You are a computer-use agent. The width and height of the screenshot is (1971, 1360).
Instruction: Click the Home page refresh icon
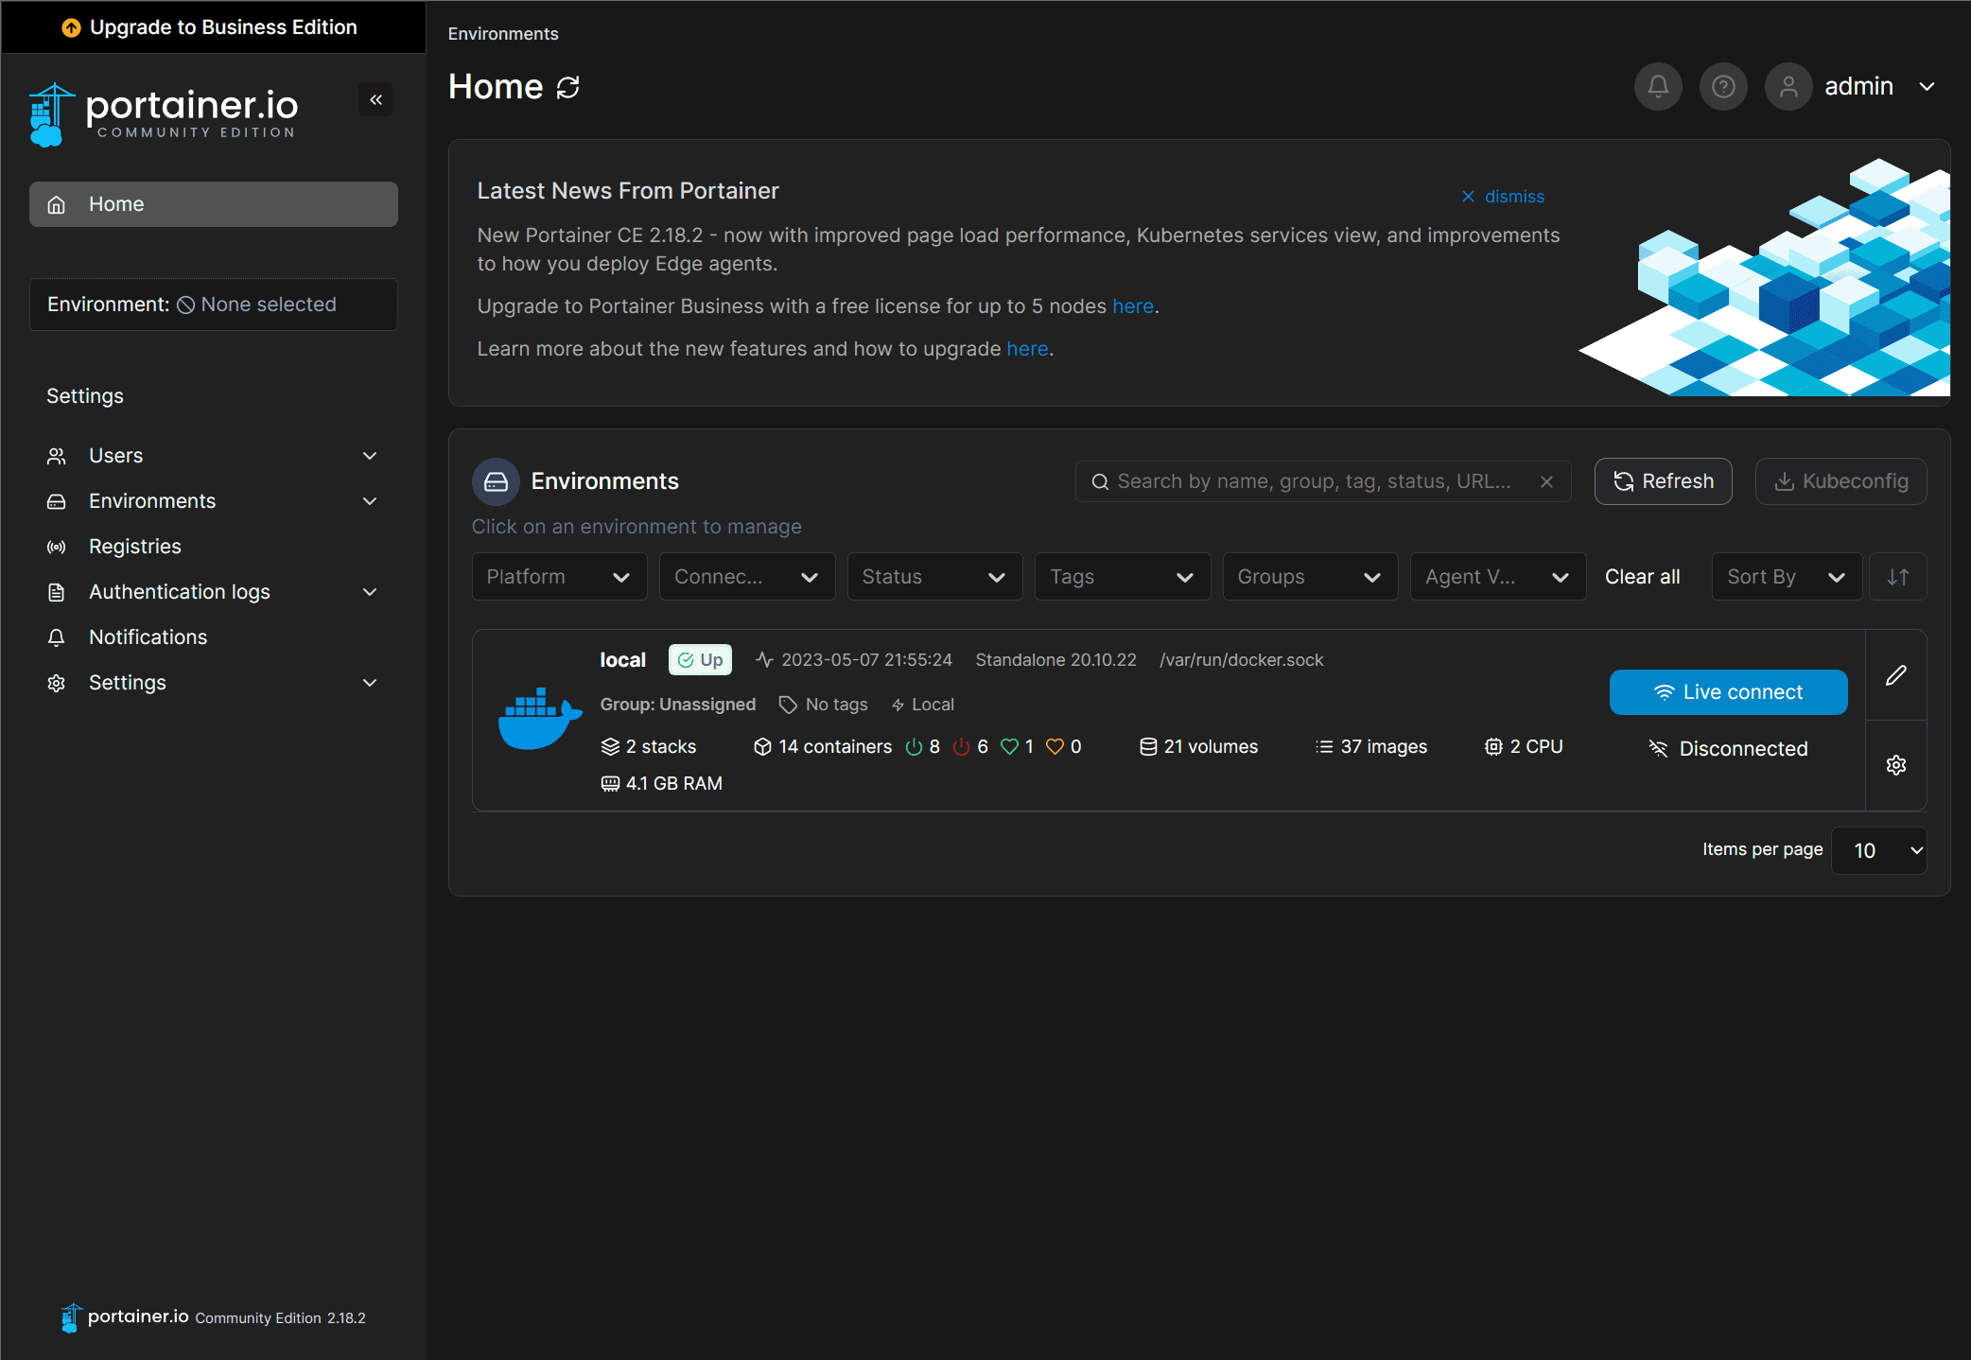click(x=567, y=87)
